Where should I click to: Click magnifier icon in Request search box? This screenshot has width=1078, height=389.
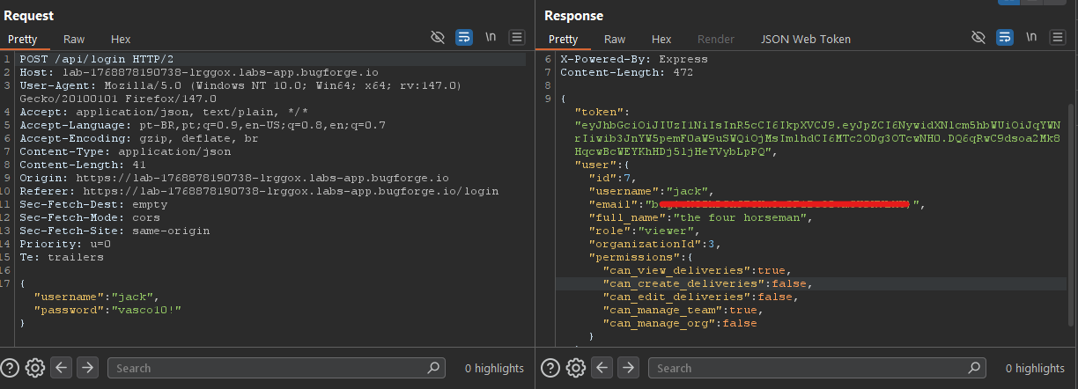pos(433,368)
